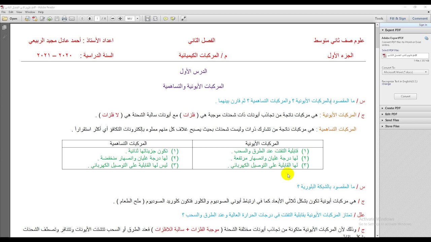Screen dimensions: 431x242
Task: Click the fit one full page icon
Action: tap(155, 18)
